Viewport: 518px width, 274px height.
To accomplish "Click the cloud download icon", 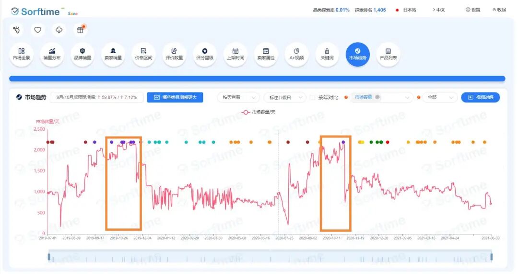I will coord(59,30).
